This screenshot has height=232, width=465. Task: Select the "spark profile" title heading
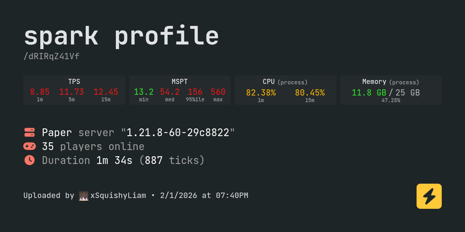(121, 36)
